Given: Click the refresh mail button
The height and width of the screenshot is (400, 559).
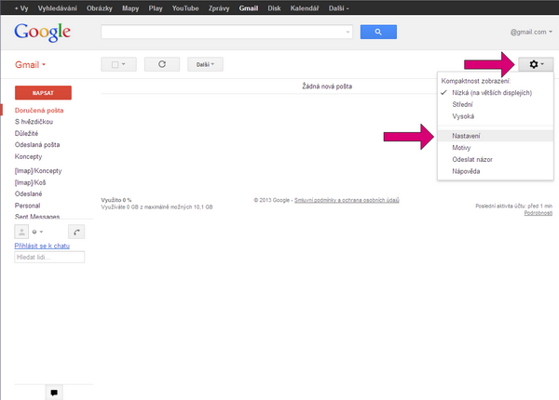Looking at the screenshot, I should [x=162, y=64].
